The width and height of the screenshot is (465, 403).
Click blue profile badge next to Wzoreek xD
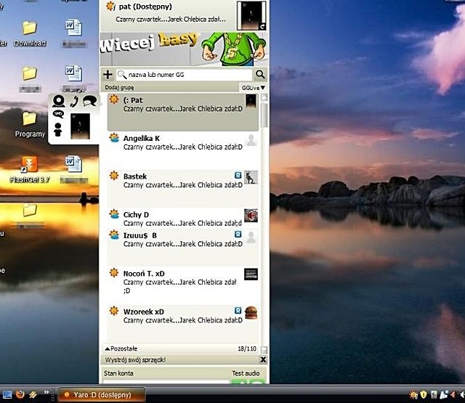(238, 310)
